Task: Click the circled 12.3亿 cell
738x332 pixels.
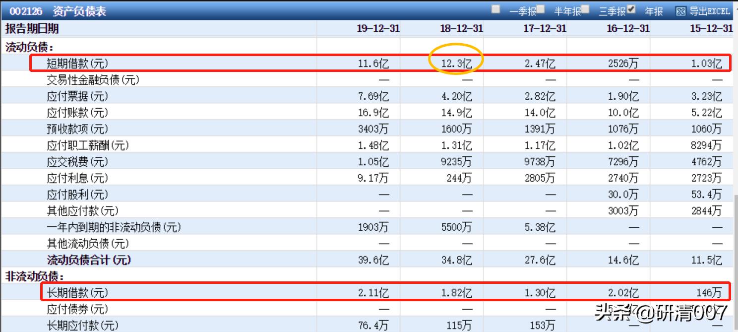Action: point(456,63)
